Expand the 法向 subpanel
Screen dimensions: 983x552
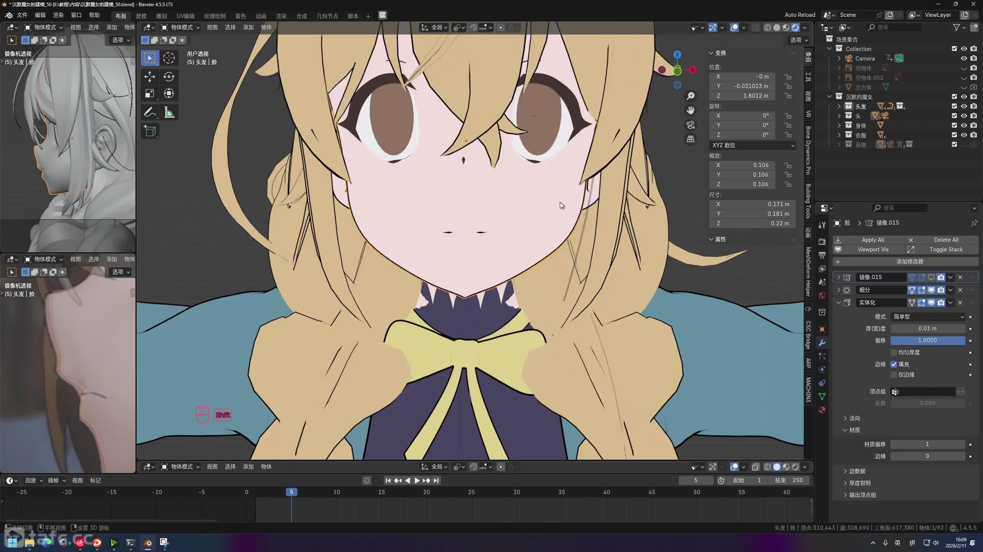(x=854, y=418)
